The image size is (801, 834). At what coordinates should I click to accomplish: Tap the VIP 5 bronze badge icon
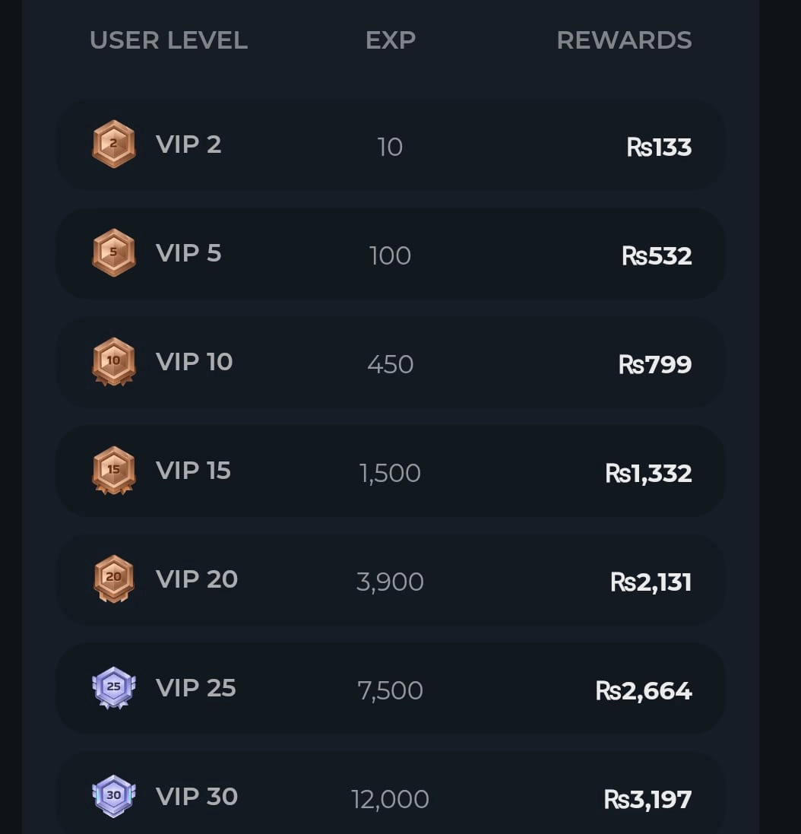114,252
